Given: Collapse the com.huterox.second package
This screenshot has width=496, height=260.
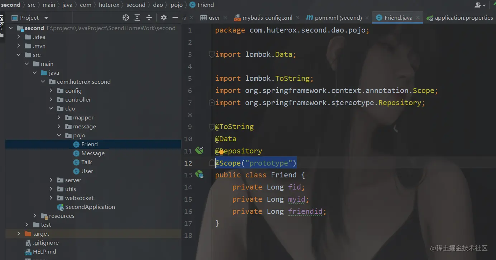Looking at the screenshot, I should [x=43, y=82].
